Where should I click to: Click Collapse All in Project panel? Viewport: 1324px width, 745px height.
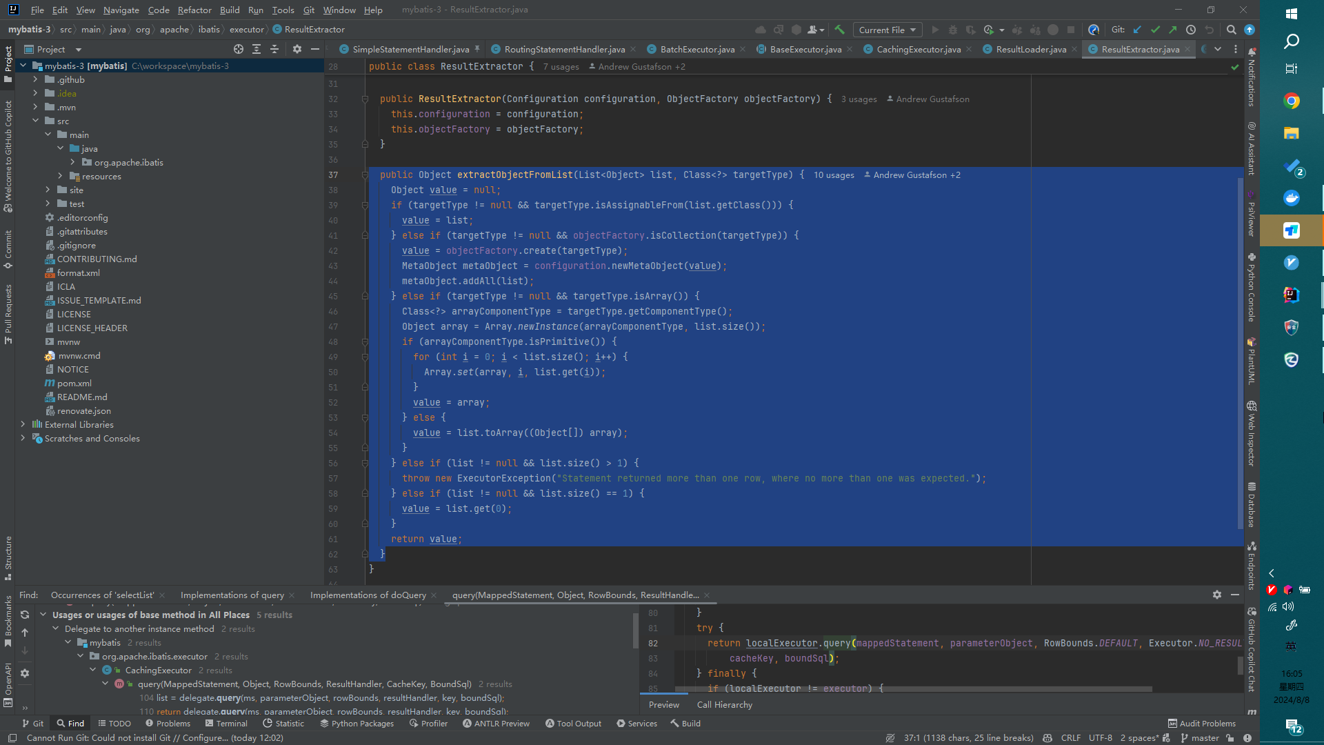pyautogui.click(x=274, y=49)
